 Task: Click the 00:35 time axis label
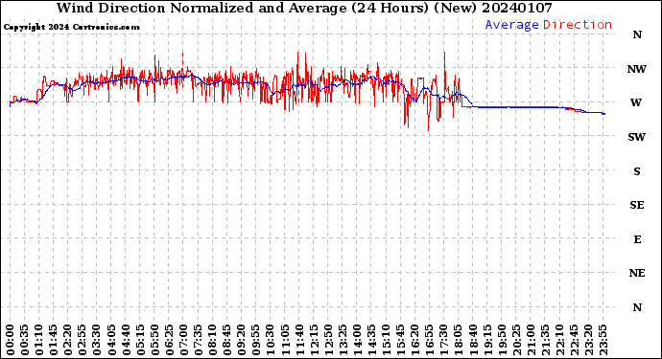(25, 340)
